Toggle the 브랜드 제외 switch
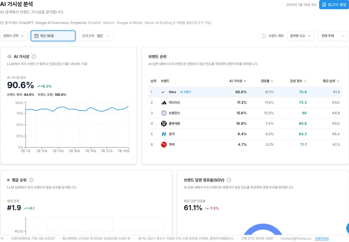Screen dimensions: 349x242 click(262, 35)
